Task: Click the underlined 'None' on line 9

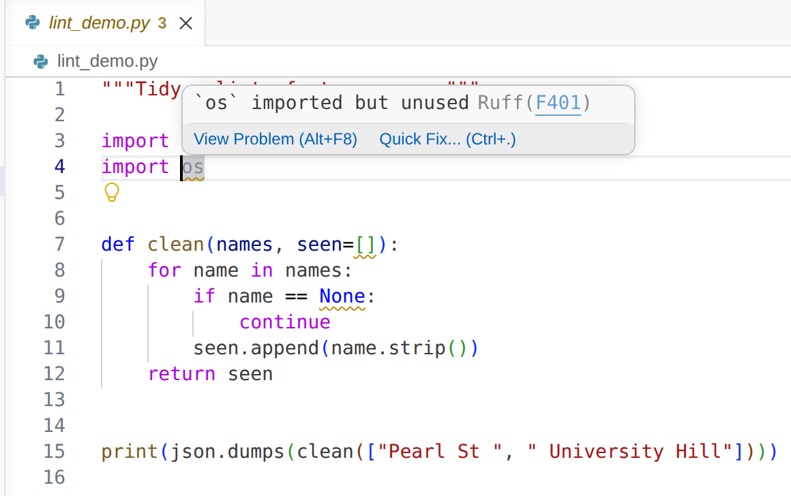Action: pos(342,296)
